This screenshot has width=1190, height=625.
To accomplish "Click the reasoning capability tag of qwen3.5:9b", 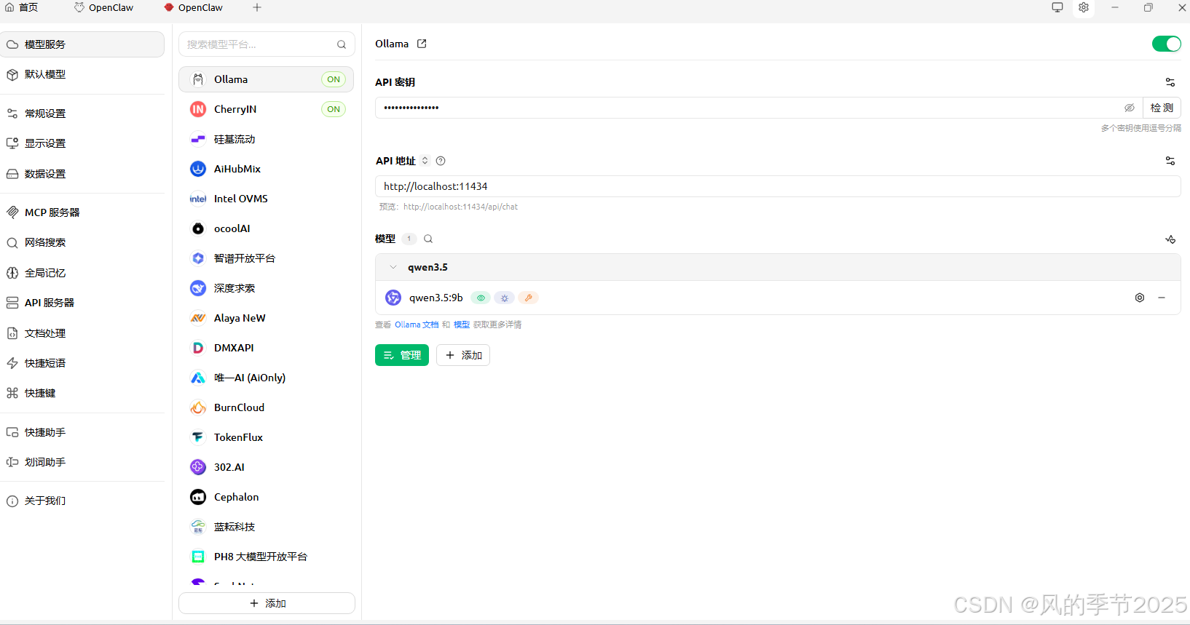I will click(x=505, y=298).
